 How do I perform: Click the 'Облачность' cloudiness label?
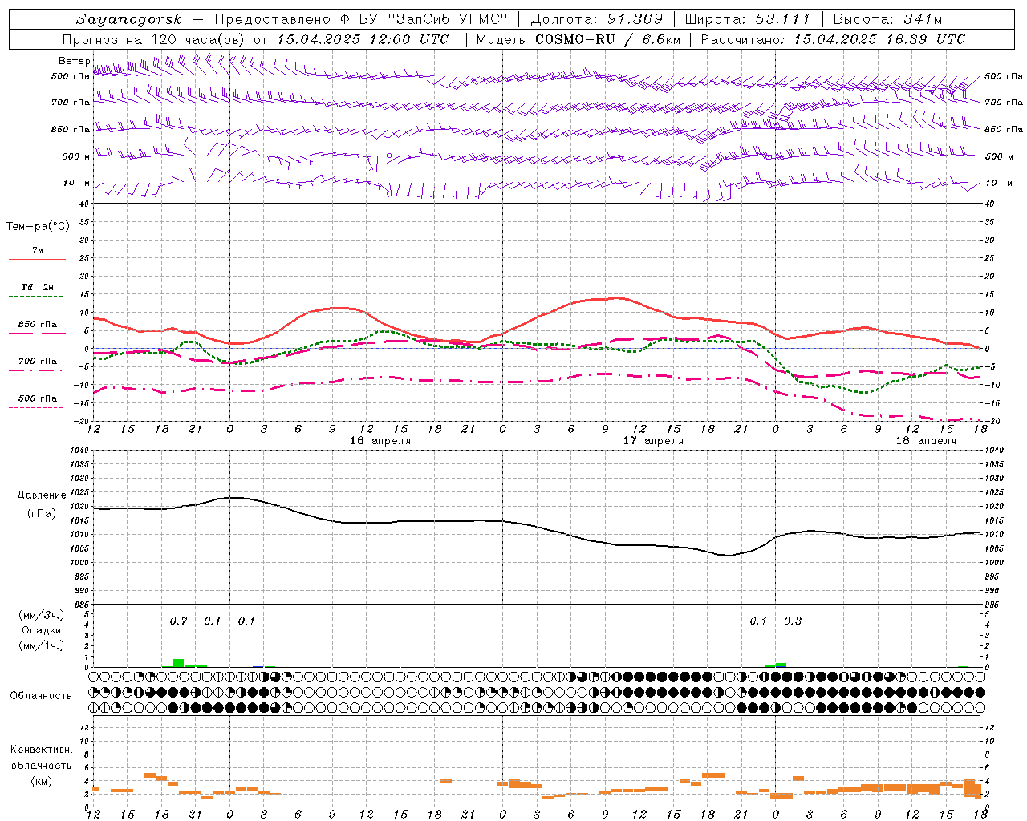tap(41, 696)
